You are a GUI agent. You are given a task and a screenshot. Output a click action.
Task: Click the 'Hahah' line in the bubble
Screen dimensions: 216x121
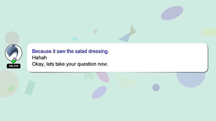point(39,57)
